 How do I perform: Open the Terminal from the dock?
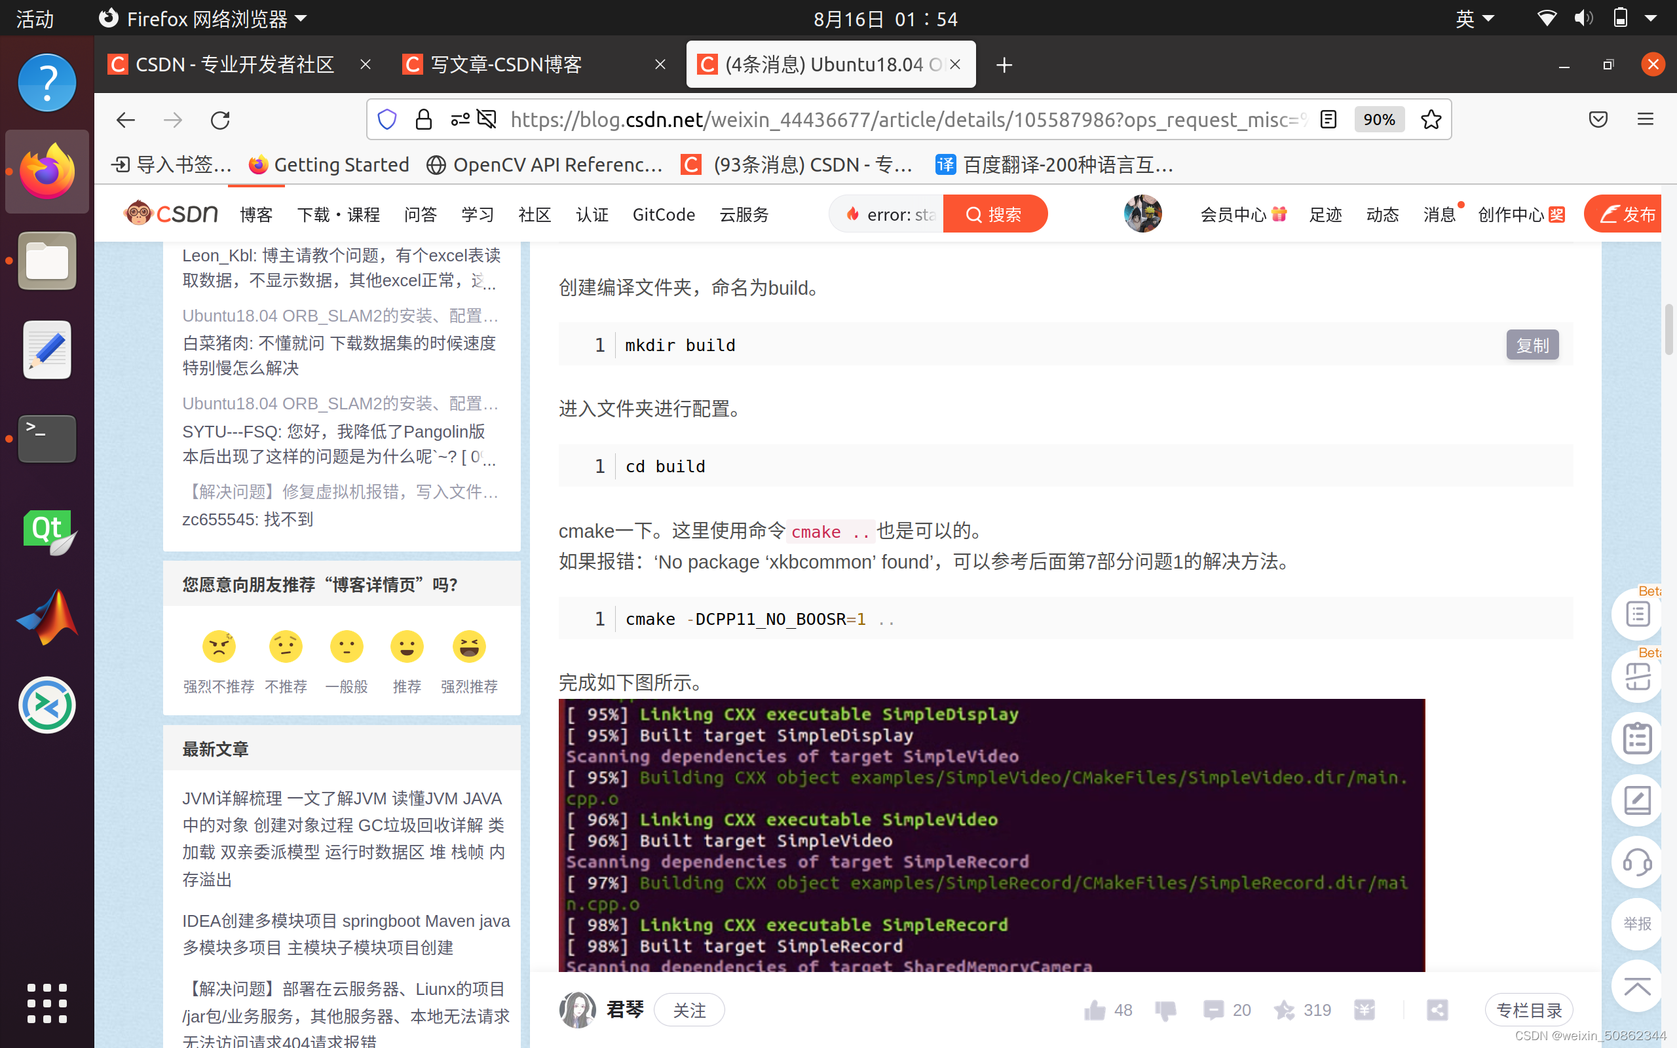(47, 438)
